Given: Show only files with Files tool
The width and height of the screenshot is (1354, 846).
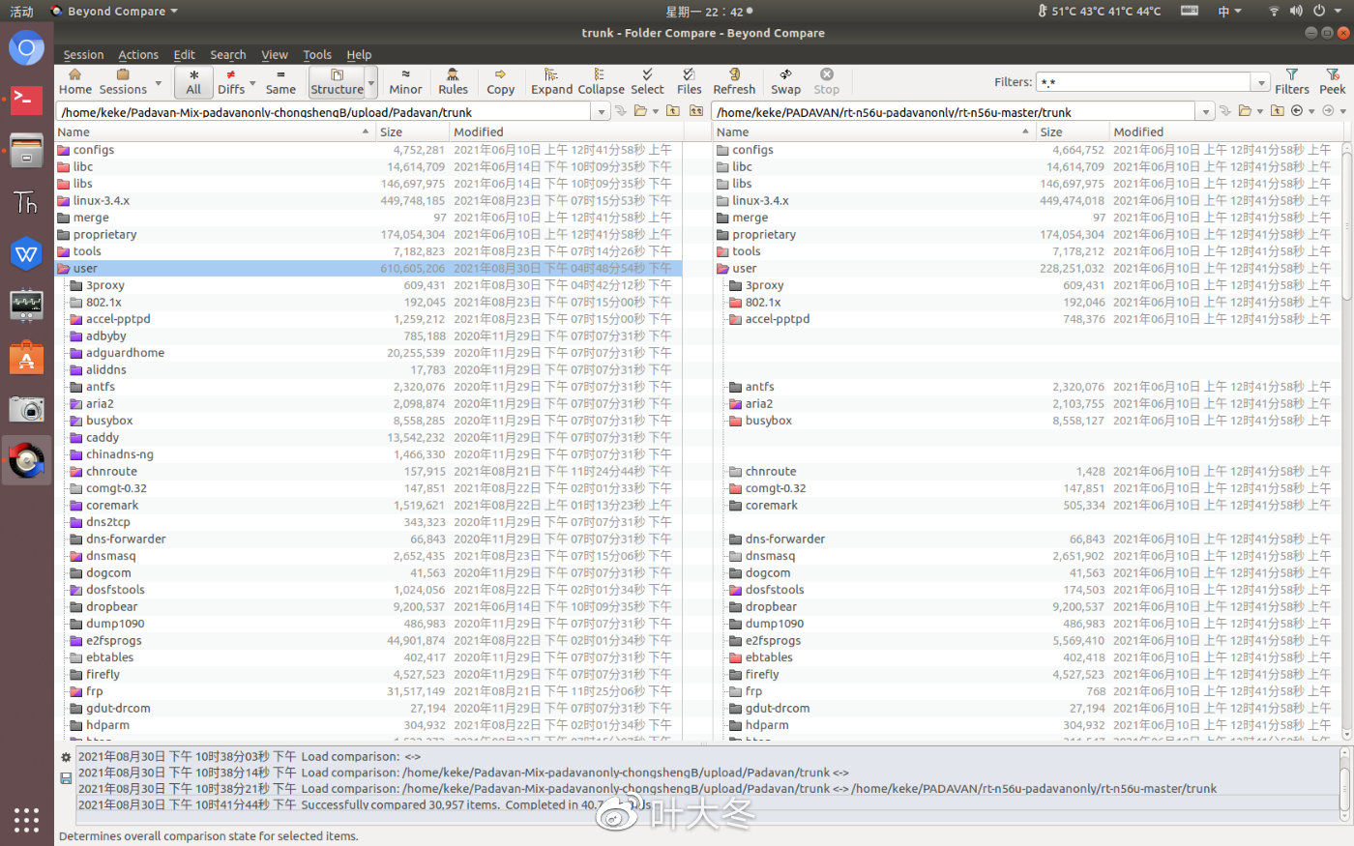Looking at the screenshot, I should [x=689, y=81].
